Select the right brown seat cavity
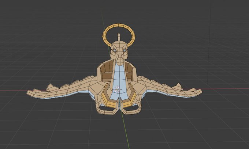The width and height of the screenshot is (249, 149). [x=129, y=72]
